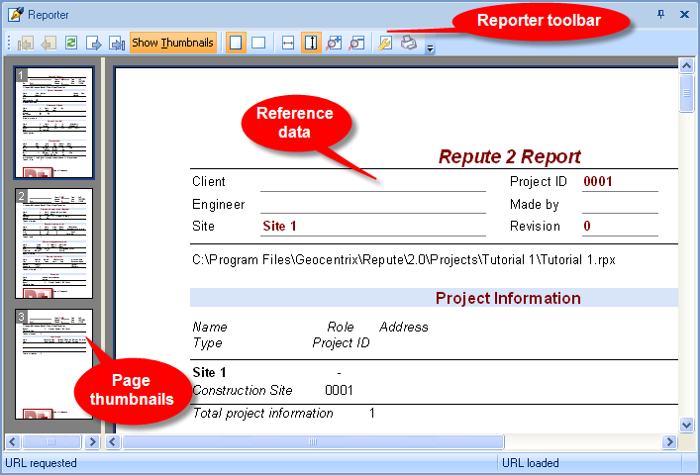Click thumbnail pane right scroll arrow
The image size is (700, 475).
(x=92, y=441)
